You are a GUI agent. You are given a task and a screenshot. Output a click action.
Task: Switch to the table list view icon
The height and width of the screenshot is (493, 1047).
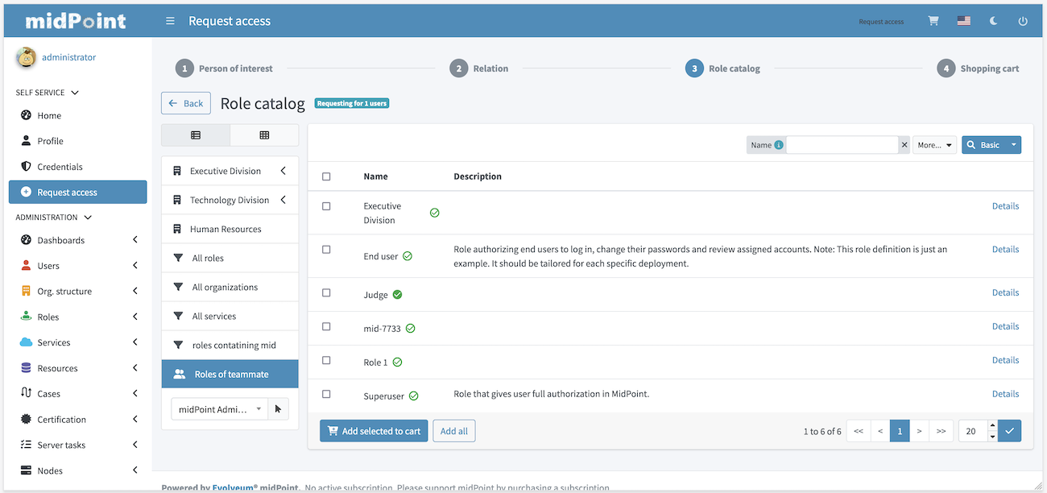(x=196, y=135)
